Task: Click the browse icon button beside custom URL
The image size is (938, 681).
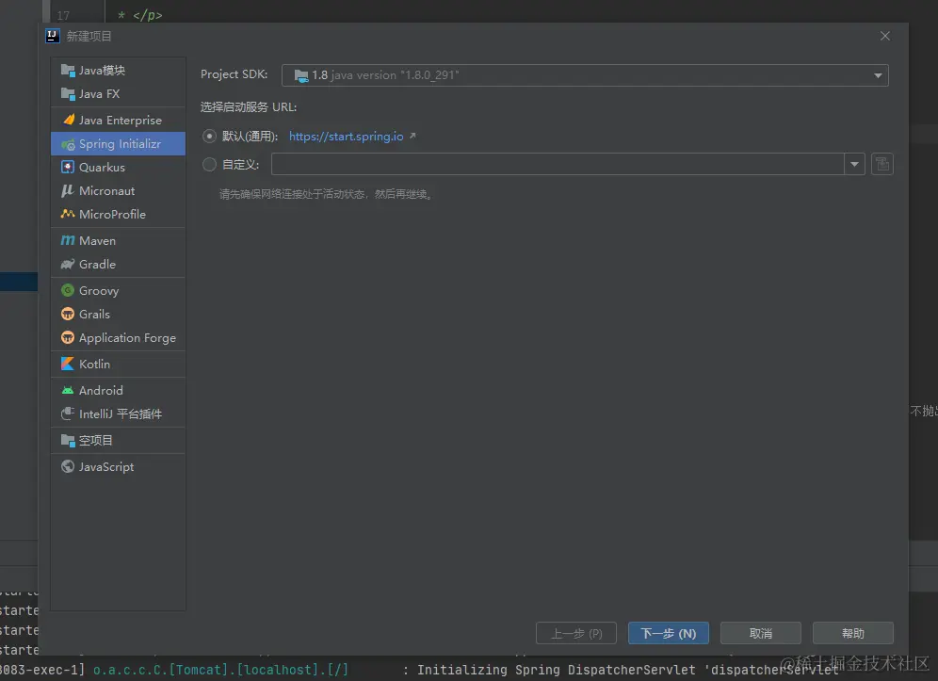Action: coord(882,164)
